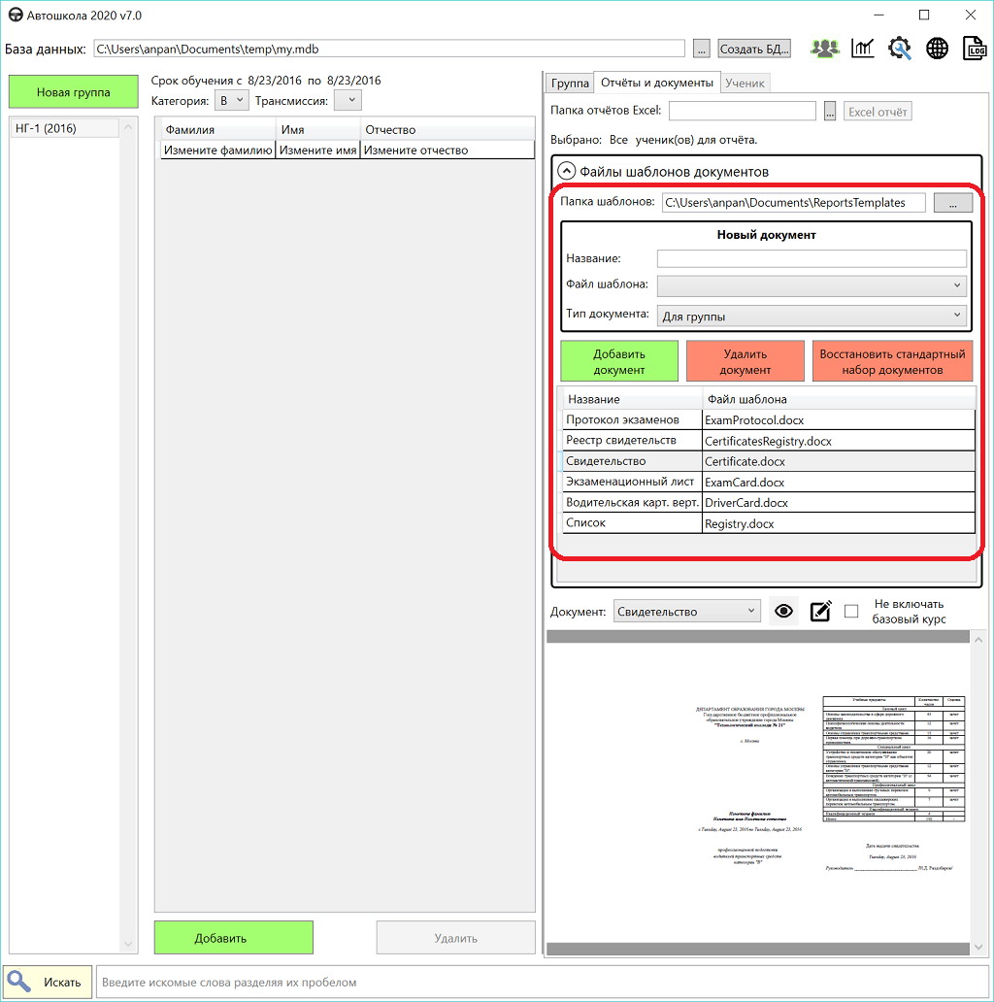Enable 'Не включать базовый курс' checkbox

(x=851, y=611)
